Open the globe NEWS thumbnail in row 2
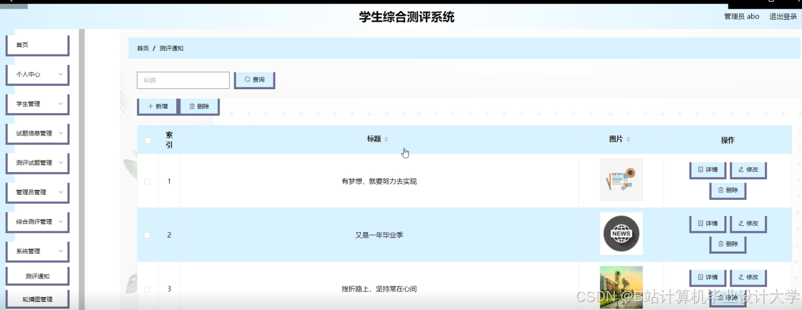802x310 pixels. point(621,234)
